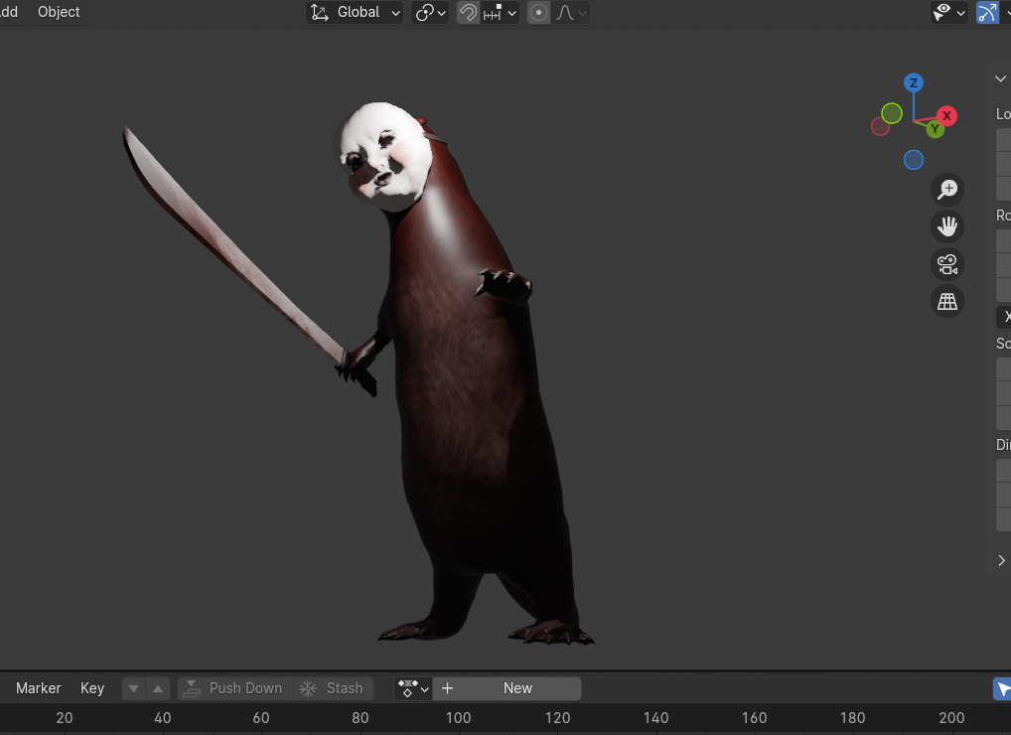Jump to frame 140 on the timeline
Viewport: 1011px width, 735px height.
(655, 718)
